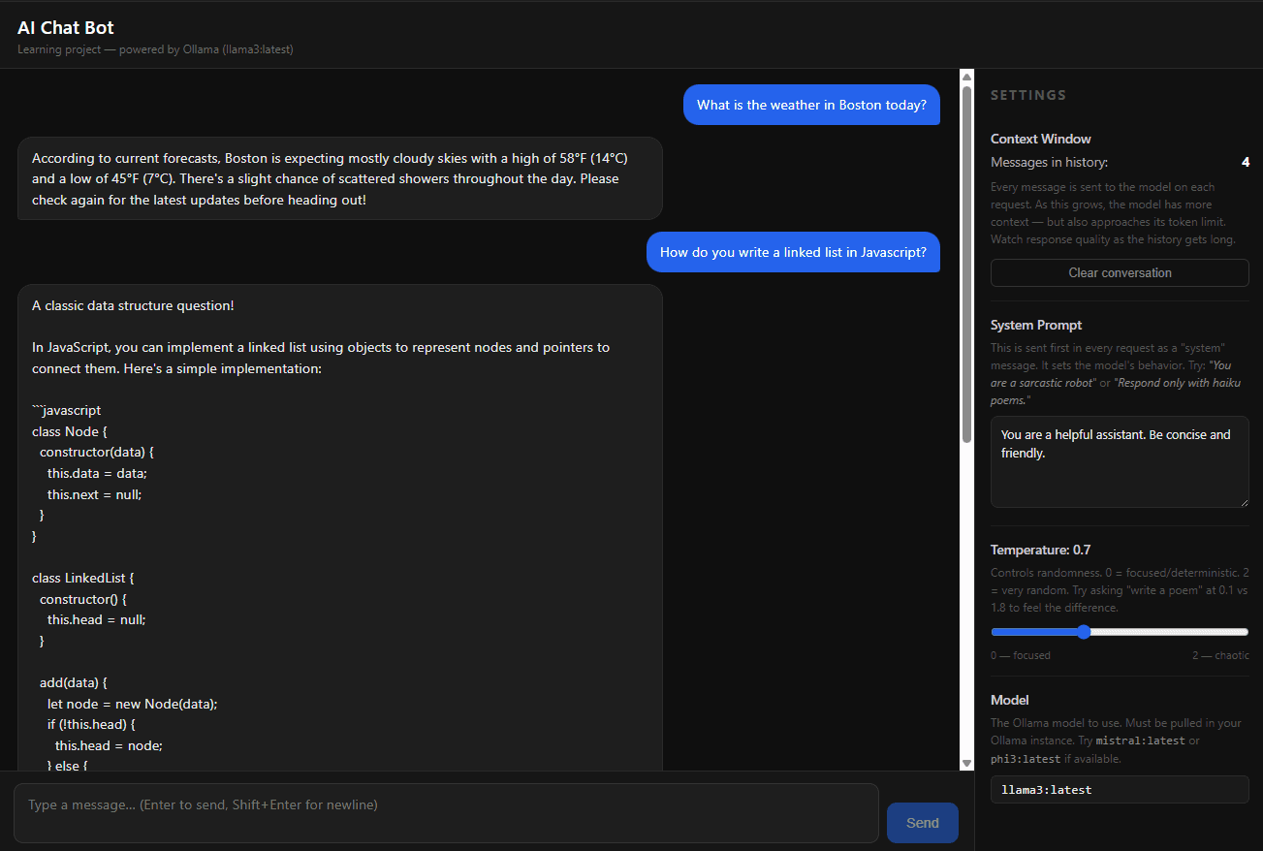Click the Model name field llama3:latest

click(1120, 789)
